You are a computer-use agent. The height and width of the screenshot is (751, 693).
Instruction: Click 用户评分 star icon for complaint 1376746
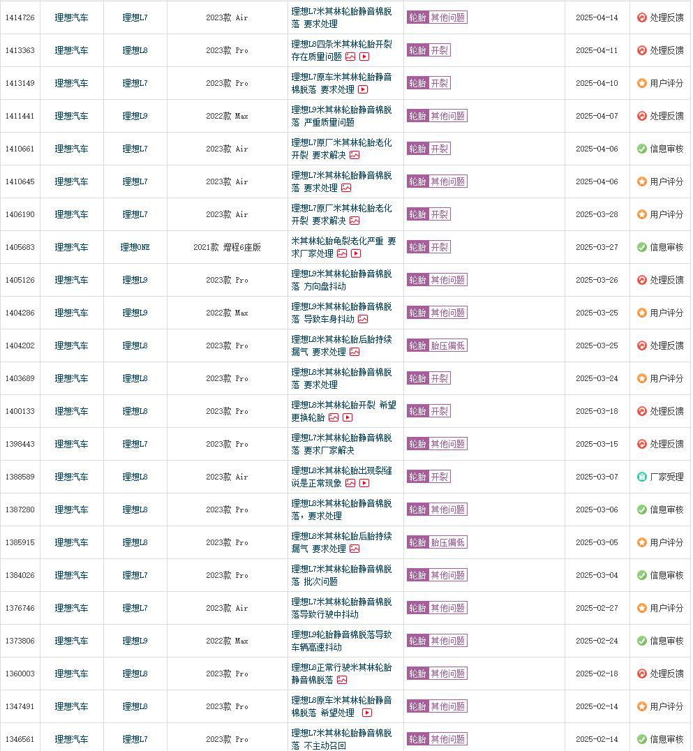tap(642, 609)
